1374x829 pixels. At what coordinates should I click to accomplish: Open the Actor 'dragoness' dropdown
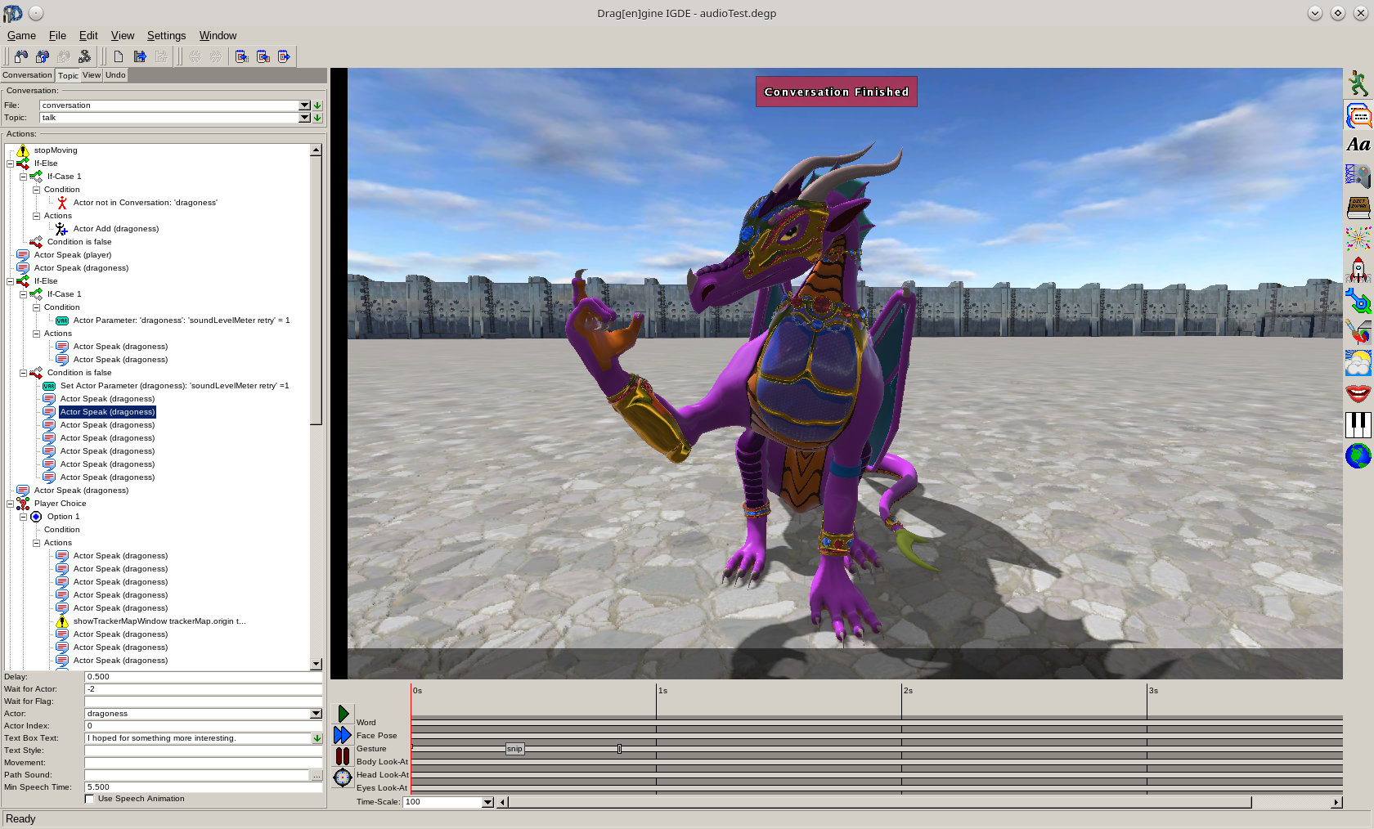[x=316, y=714]
